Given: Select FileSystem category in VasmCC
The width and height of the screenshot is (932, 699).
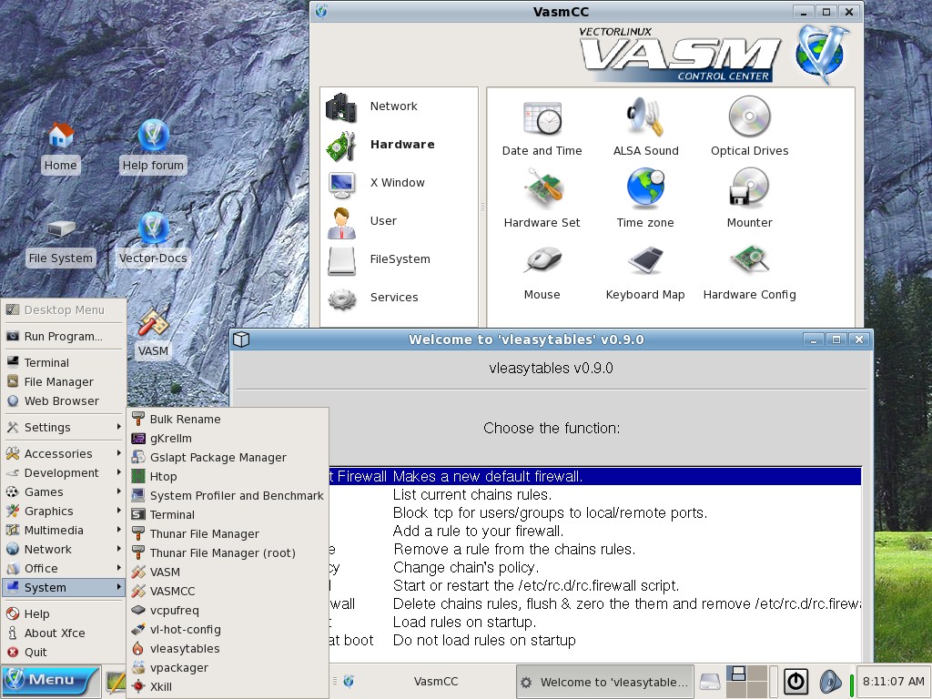Looking at the screenshot, I should point(399,259).
